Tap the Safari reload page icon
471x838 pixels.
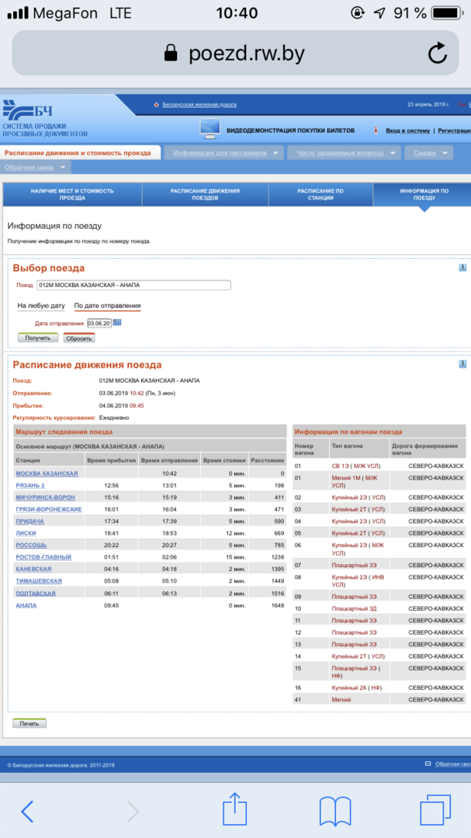point(437,53)
